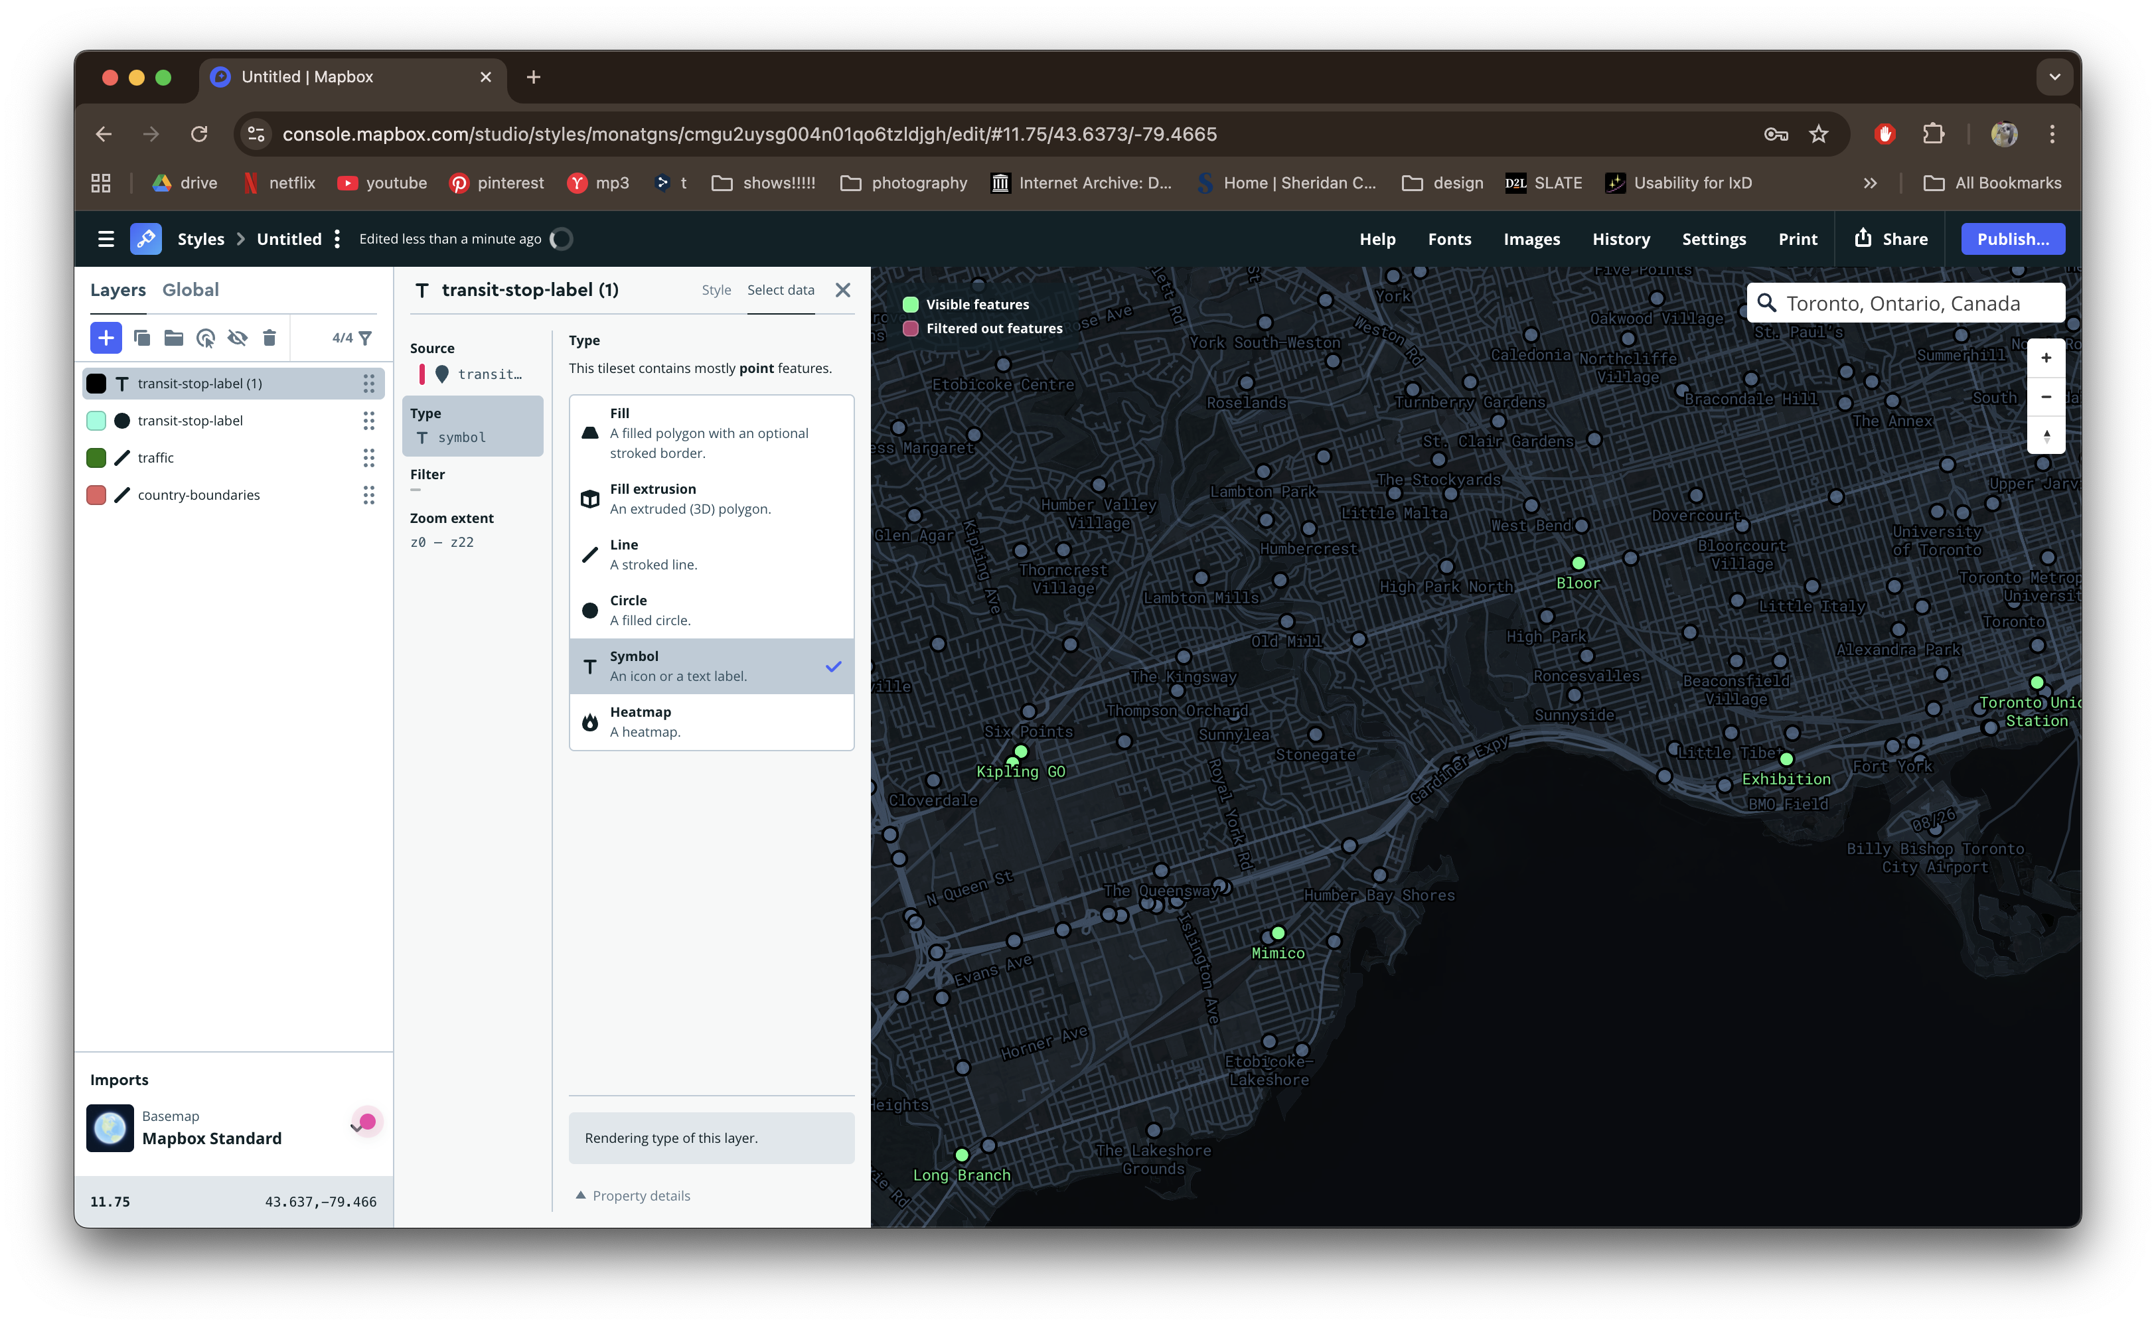The image size is (2156, 1326).
Task: Duplicate the selected layer
Action: (x=142, y=338)
